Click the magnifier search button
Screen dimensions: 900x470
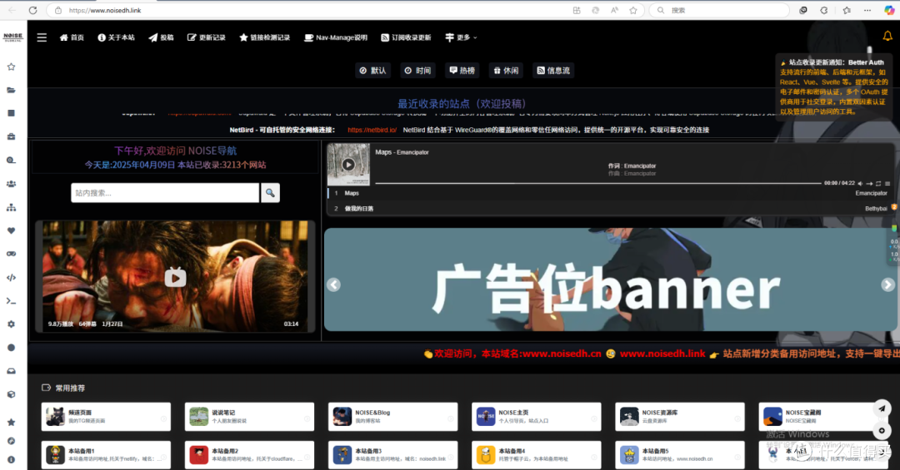click(x=270, y=193)
